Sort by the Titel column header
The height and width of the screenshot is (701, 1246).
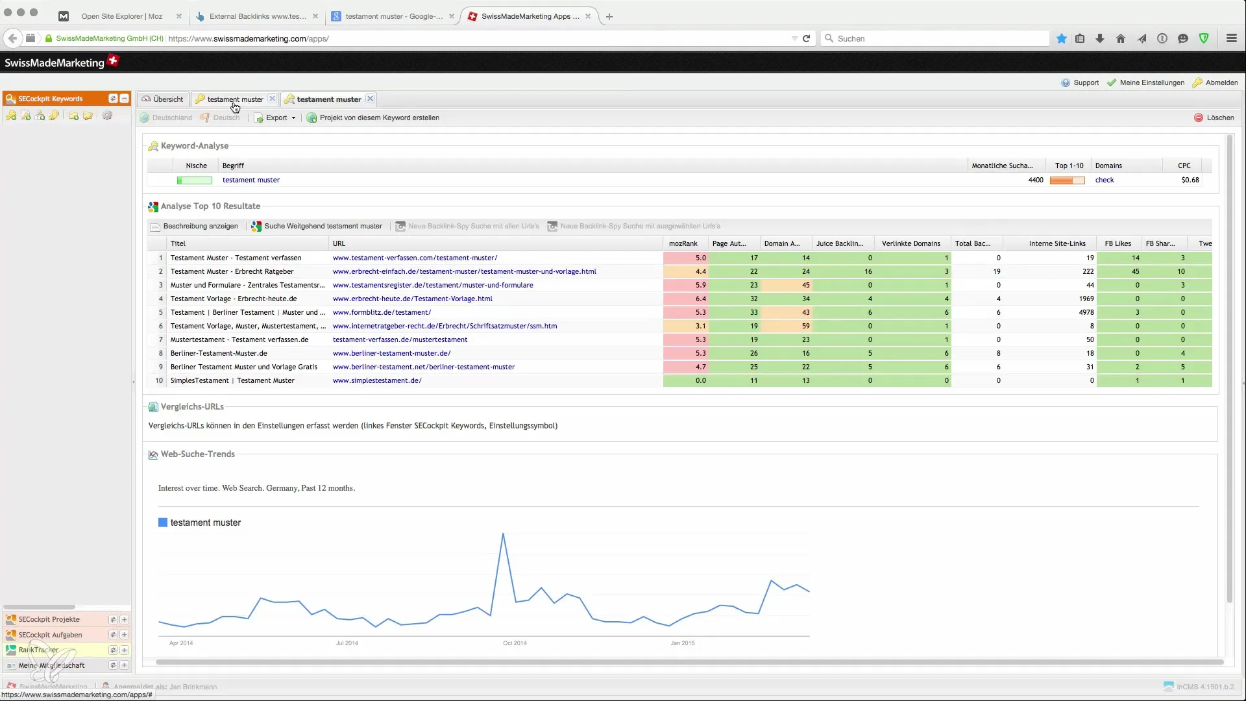247,243
